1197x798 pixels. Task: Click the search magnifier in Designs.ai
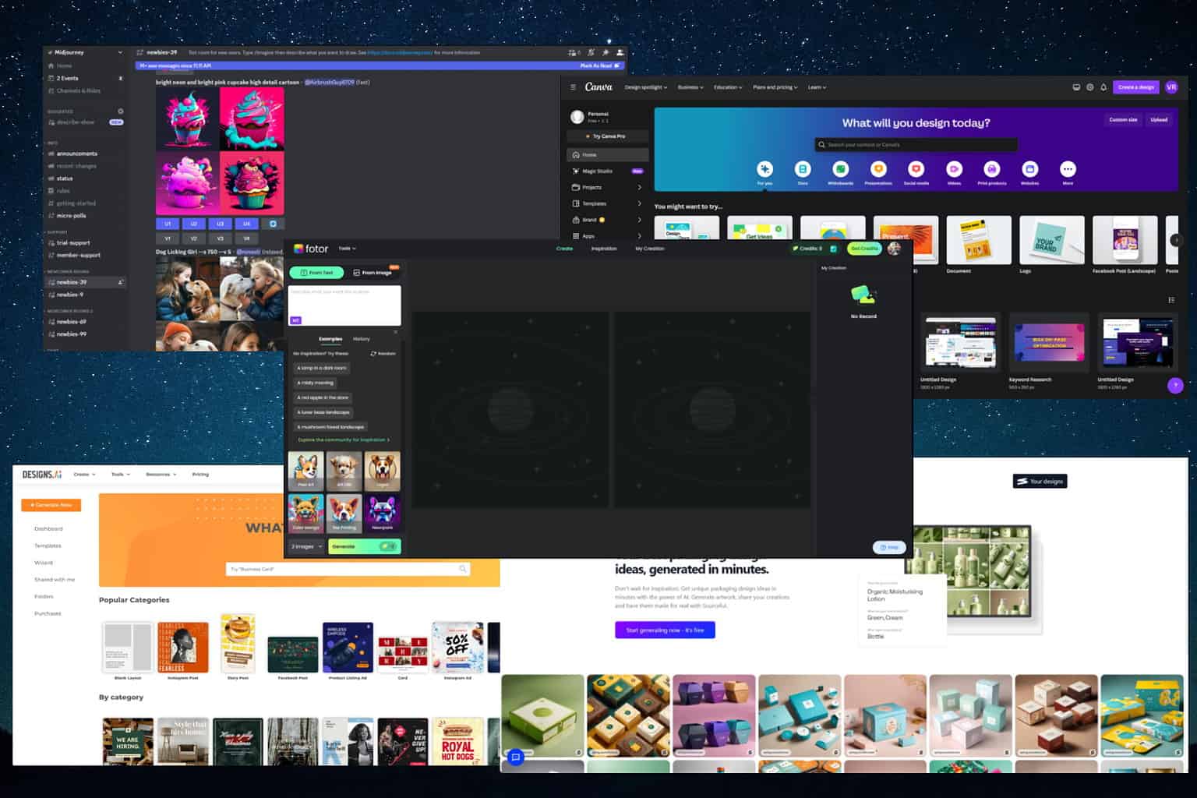point(463,569)
